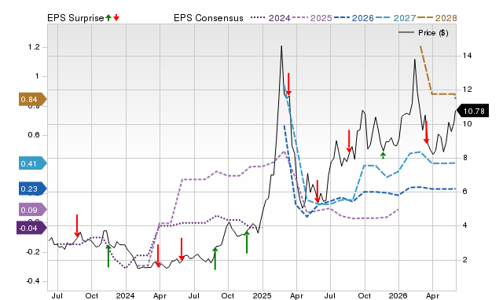Viewport: 503px width, 300px height.
Task: Click the EPS Surprise legend title
Action: (x=75, y=18)
